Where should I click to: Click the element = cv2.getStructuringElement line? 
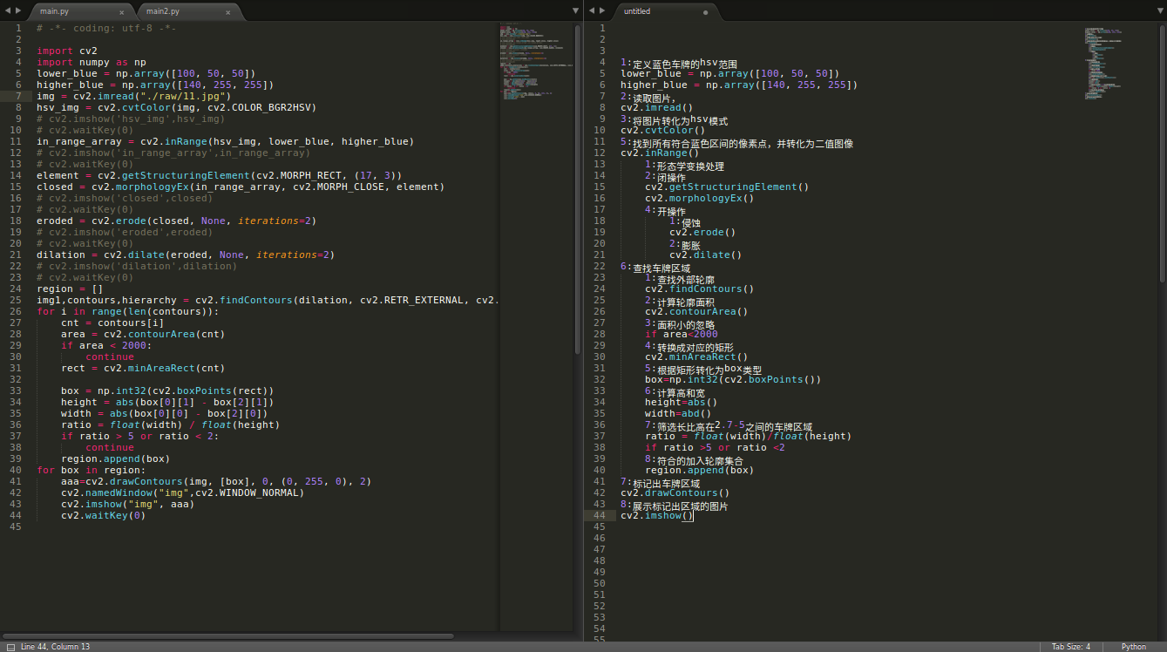click(x=220, y=175)
